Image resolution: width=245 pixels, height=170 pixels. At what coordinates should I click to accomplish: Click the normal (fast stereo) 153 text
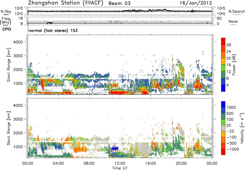pyautogui.click(x=53, y=30)
